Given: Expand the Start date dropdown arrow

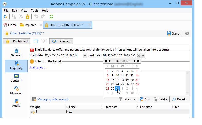Looking at the screenshot, I should click(85, 56).
